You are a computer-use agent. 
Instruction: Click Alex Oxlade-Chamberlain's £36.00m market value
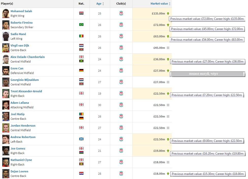click(159, 59)
